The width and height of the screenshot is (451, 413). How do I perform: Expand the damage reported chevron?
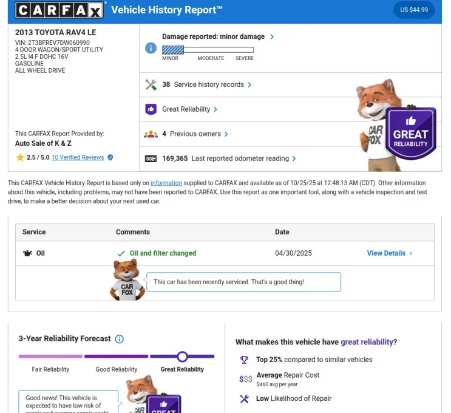point(272,37)
